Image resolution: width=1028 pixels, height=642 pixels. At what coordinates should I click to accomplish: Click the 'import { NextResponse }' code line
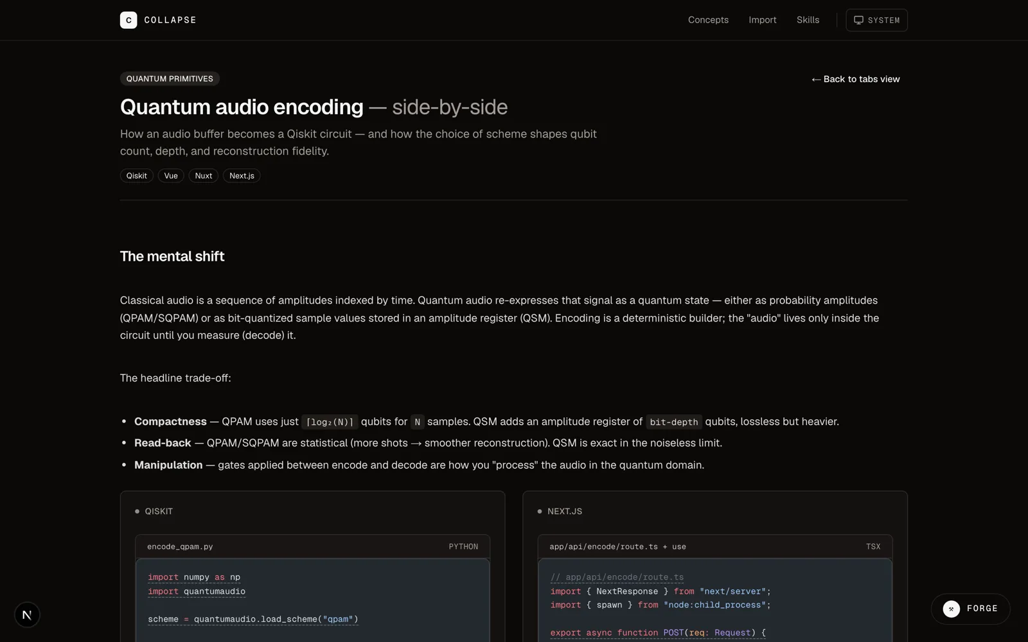(660, 591)
